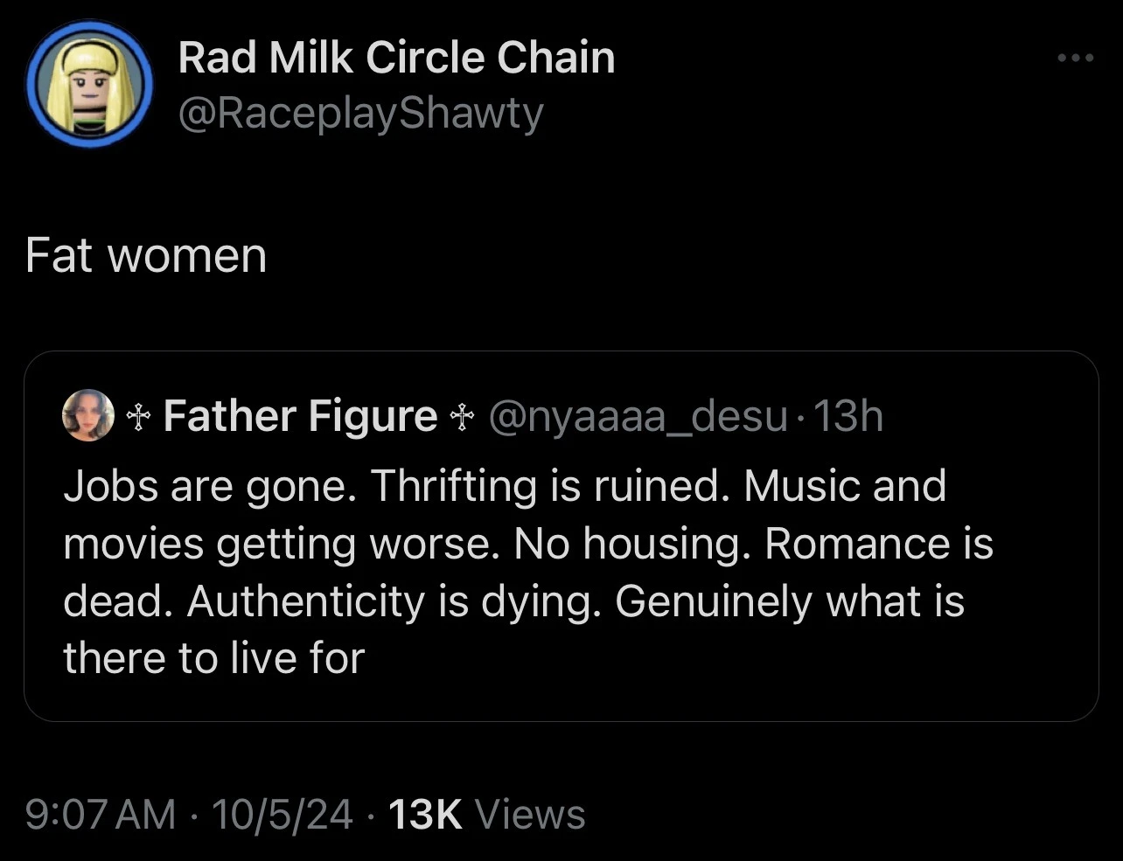Click the "there to live for" line
This screenshot has width=1123, height=861.
[x=213, y=658]
